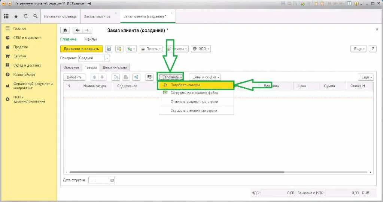Image resolution: width=383 pixels, height=202 pixels.
Task: Close the Заказ клиента (создание) tab
Action: pyautogui.click(x=171, y=13)
